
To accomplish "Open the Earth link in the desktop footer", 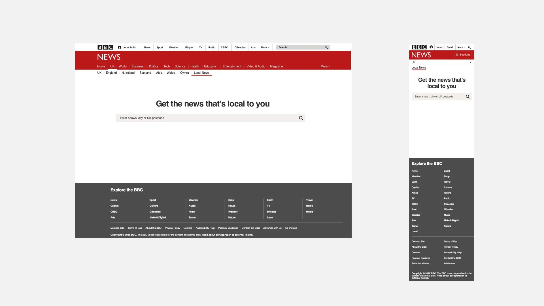I will pyautogui.click(x=270, y=200).
